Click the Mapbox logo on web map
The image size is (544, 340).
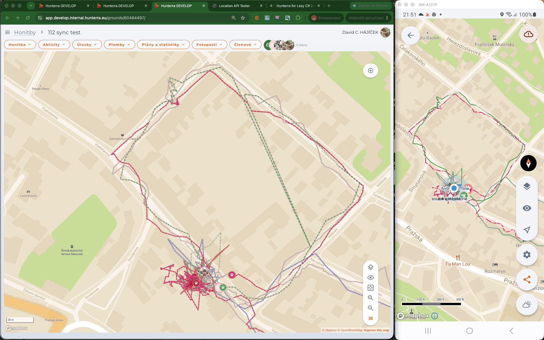pyautogui.click(x=17, y=328)
